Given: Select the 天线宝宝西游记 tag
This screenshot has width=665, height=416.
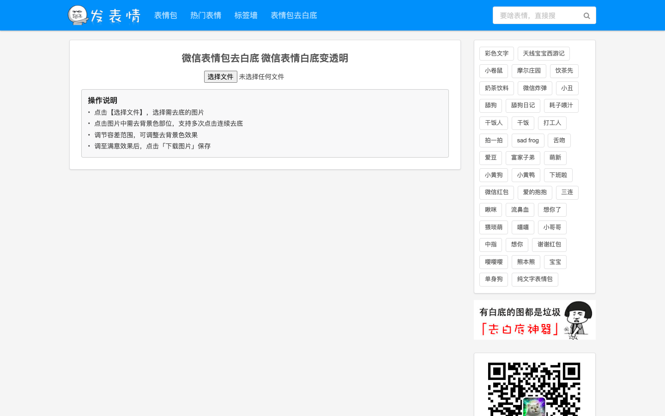Looking at the screenshot, I should (x=544, y=53).
